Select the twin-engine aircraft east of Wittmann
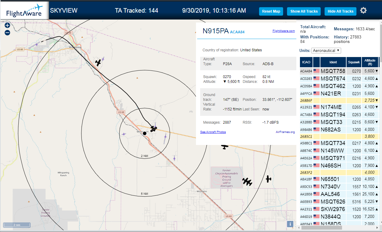The image size is (382, 232). click(247, 182)
